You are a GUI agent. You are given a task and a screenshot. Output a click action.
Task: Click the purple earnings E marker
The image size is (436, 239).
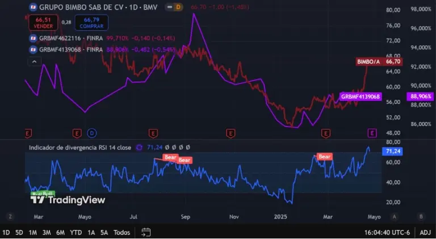click(x=372, y=133)
